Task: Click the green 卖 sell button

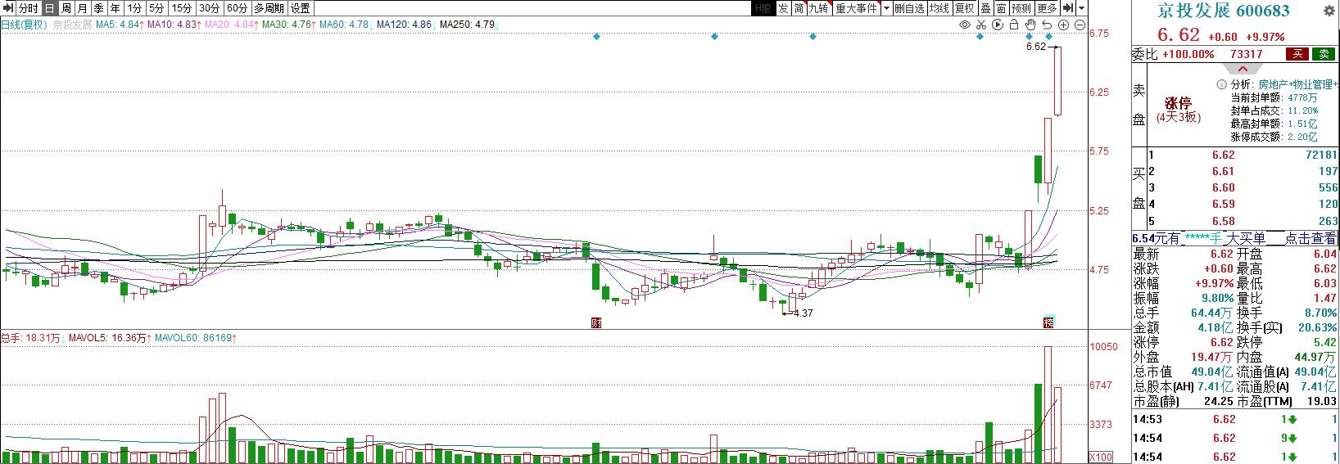Action: click(1323, 54)
